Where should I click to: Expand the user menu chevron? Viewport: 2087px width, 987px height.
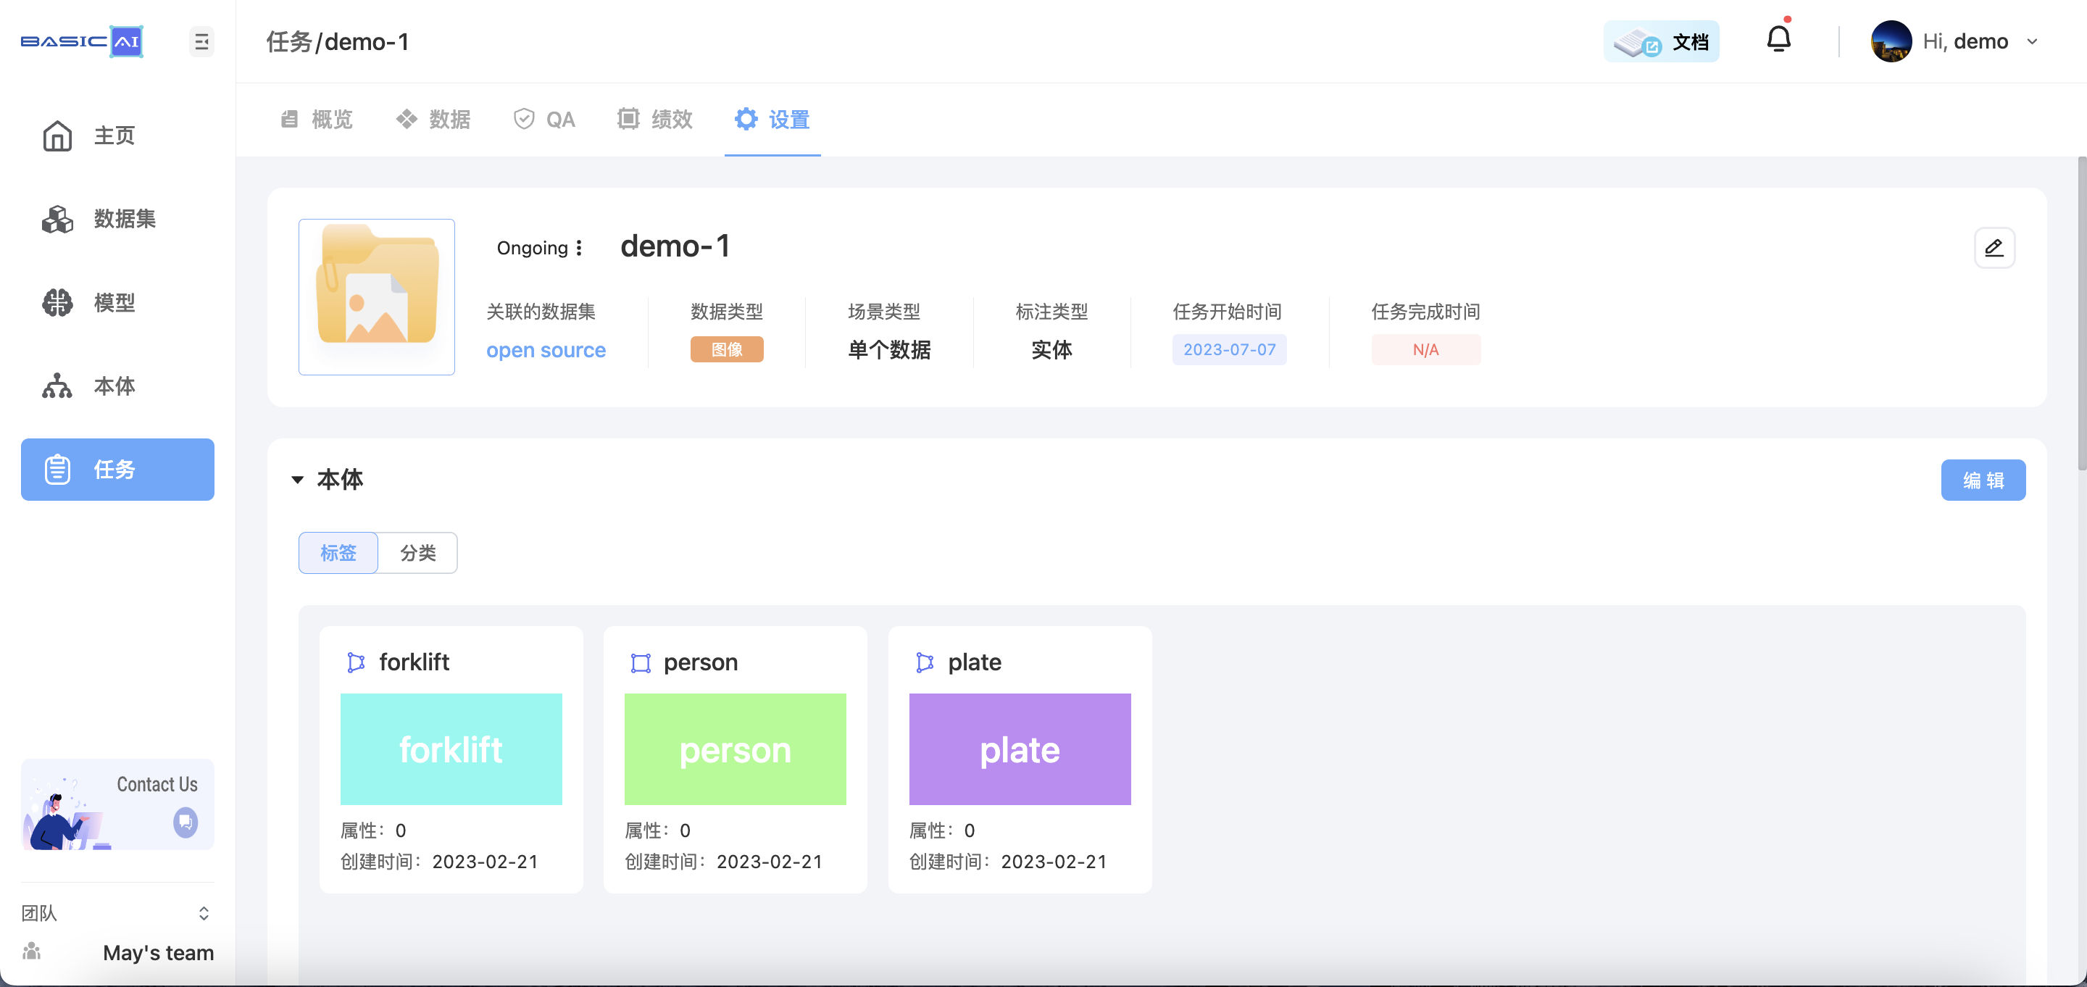coord(2032,41)
